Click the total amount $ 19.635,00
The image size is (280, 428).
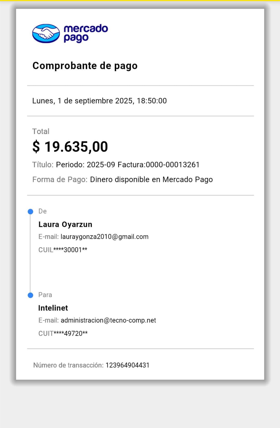pyautogui.click(x=70, y=147)
